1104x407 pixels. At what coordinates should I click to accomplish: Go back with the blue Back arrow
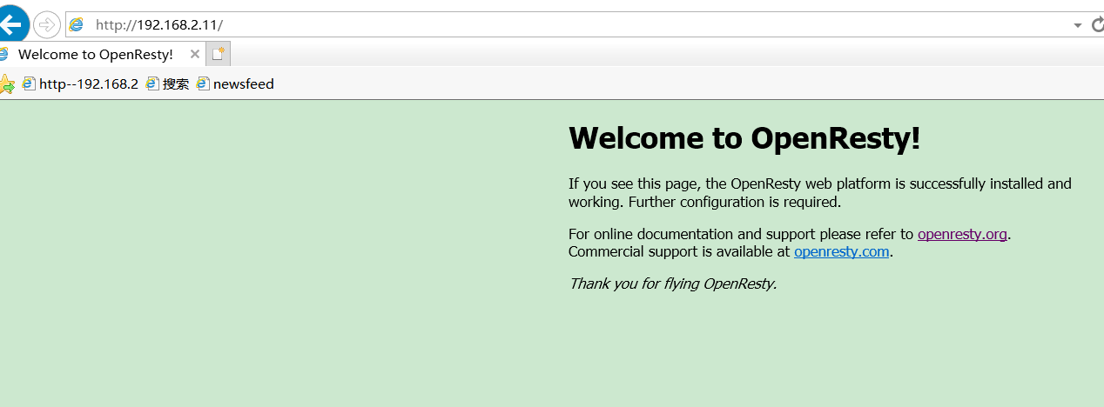click(x=12, y=23)
